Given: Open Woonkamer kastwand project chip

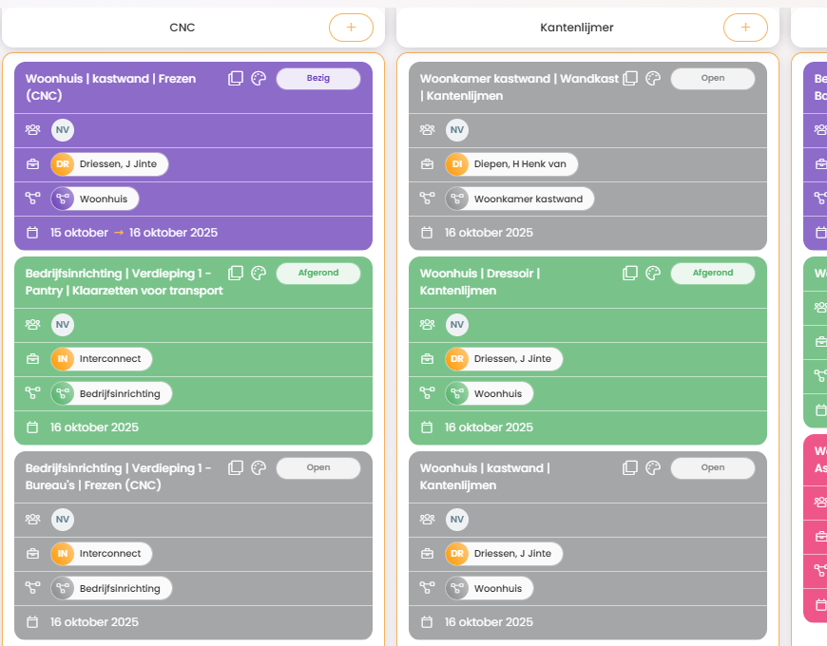Looking at the screenshot, I should point(519,199).
